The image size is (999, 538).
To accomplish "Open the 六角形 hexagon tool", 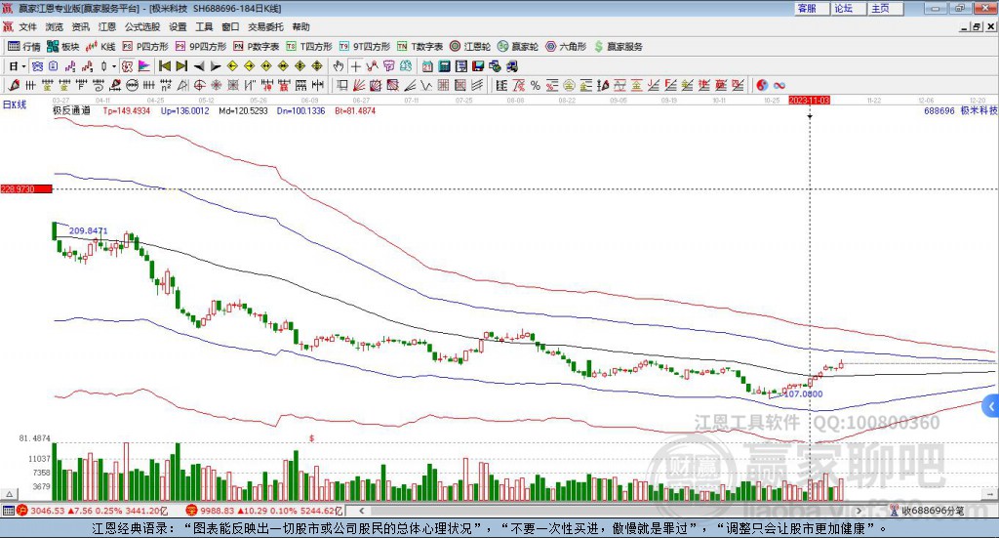I will [566, 47].
